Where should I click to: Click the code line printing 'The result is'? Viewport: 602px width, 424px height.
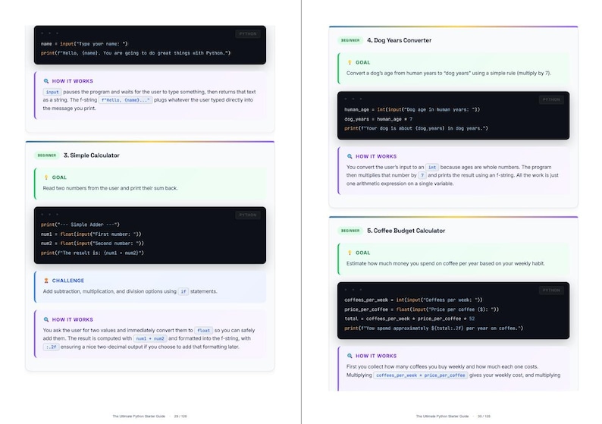point(92,253)
